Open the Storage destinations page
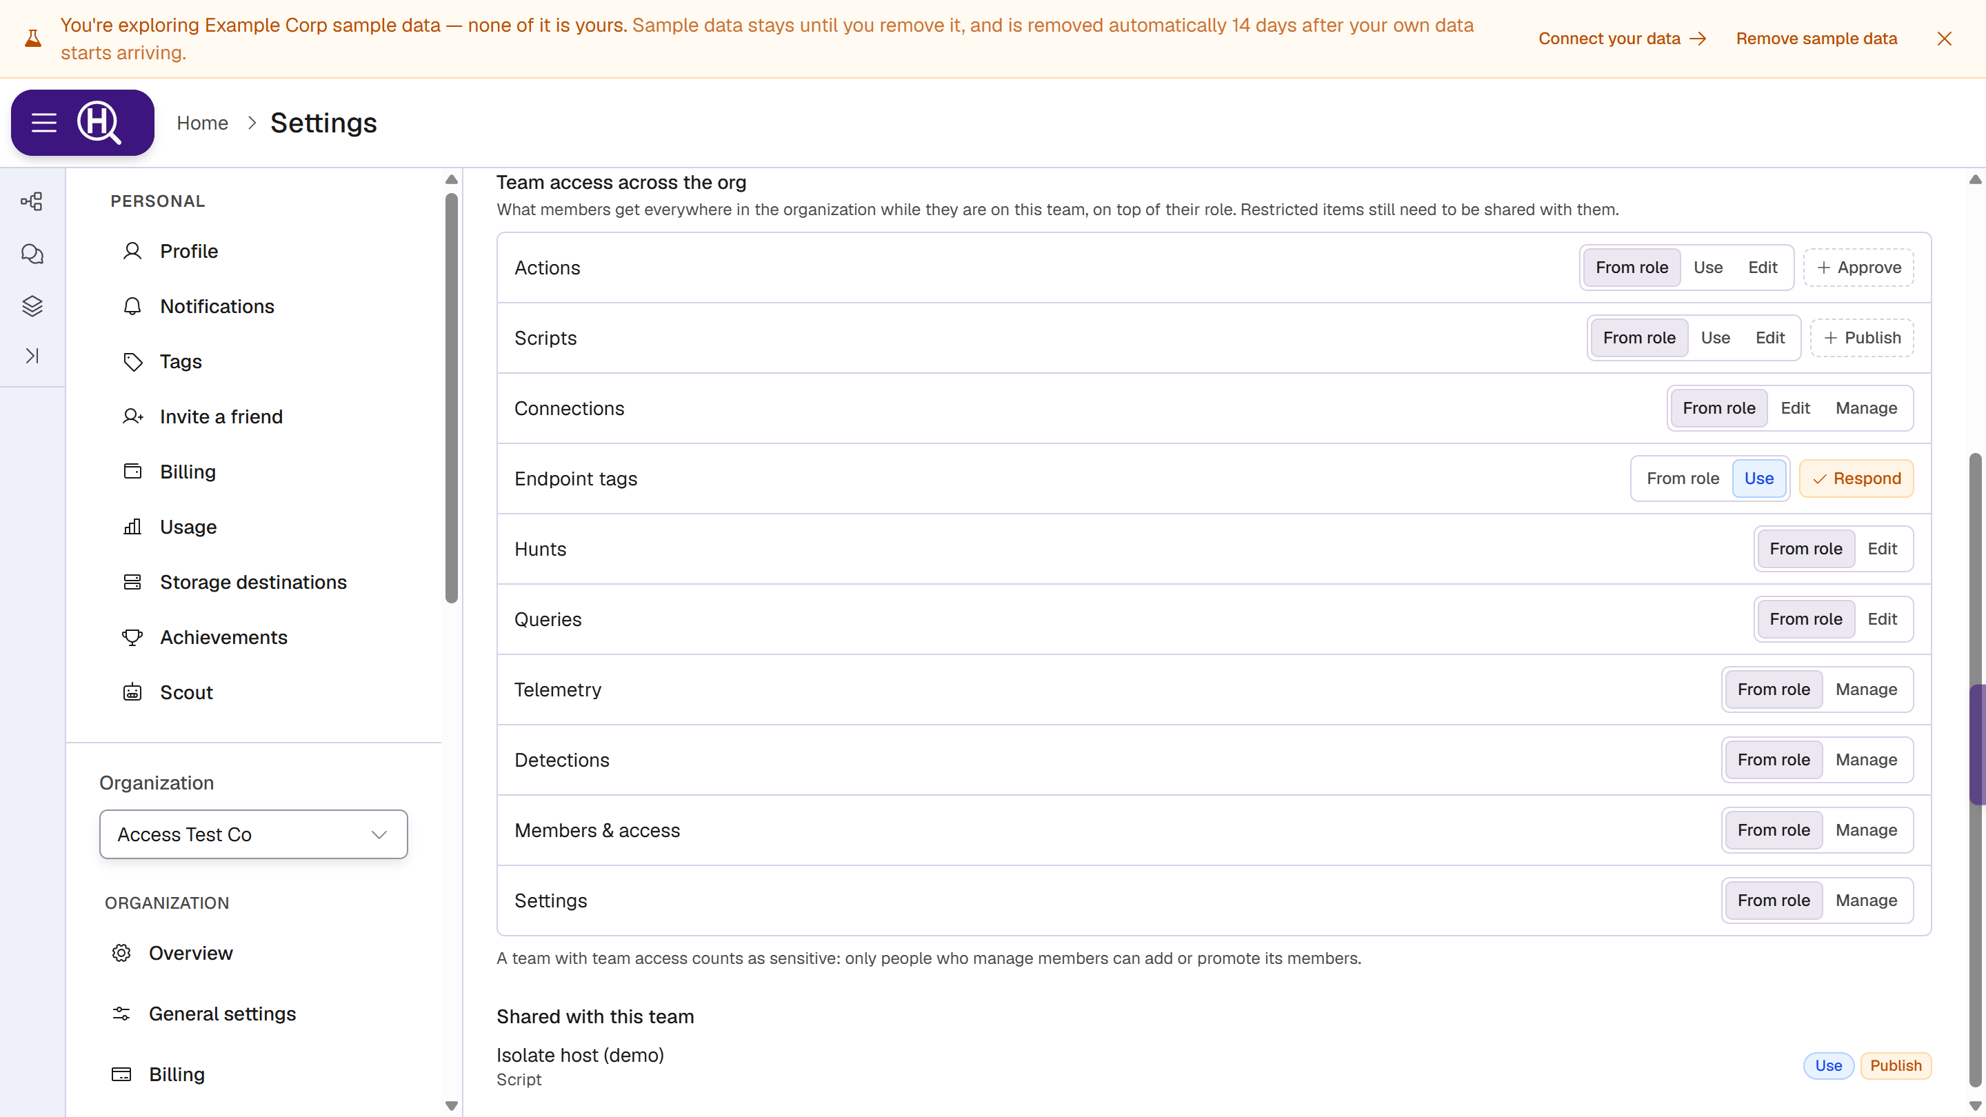The image size is (1986, 1117). 253,582
